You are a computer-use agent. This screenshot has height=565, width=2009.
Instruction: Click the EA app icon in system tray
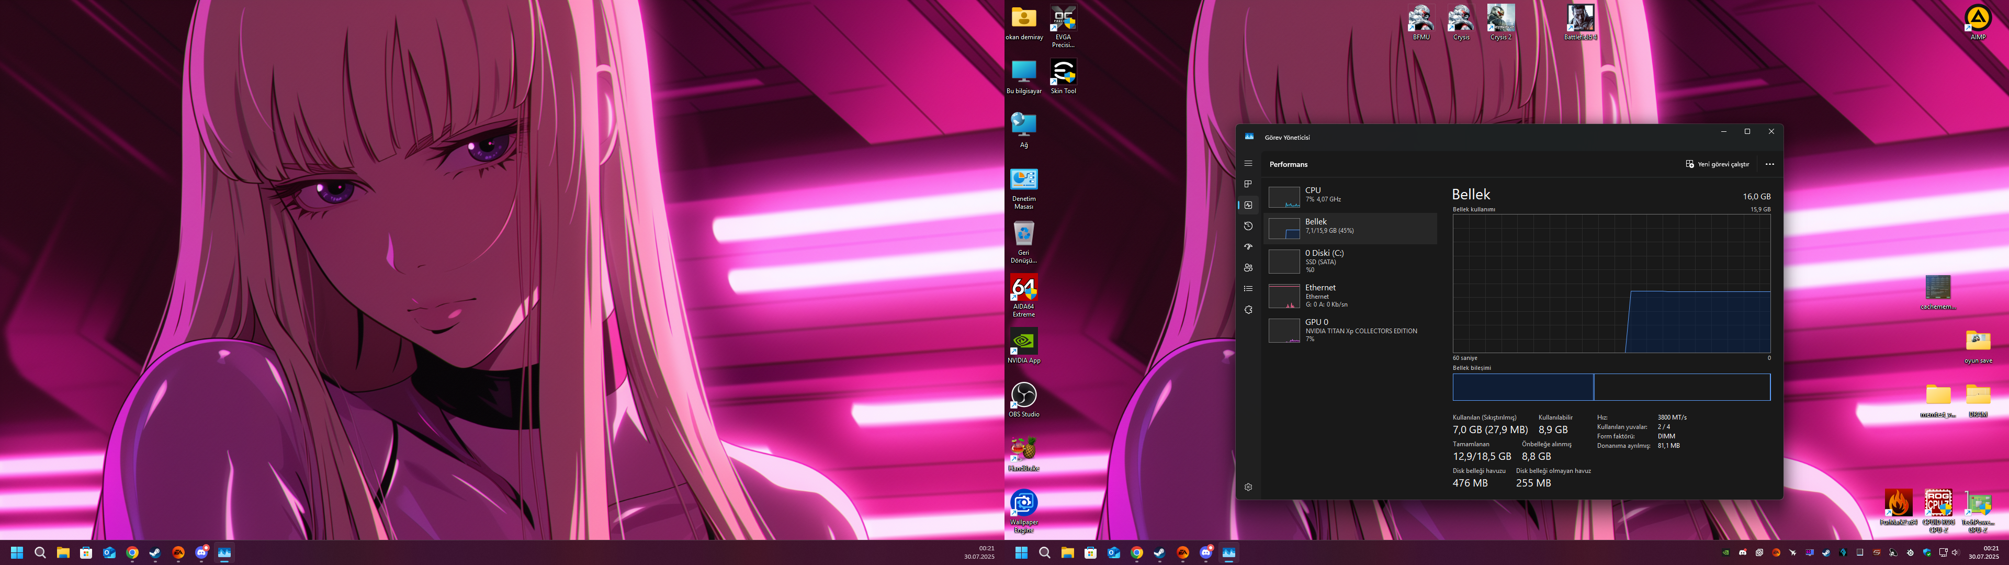click(1777, 552)
